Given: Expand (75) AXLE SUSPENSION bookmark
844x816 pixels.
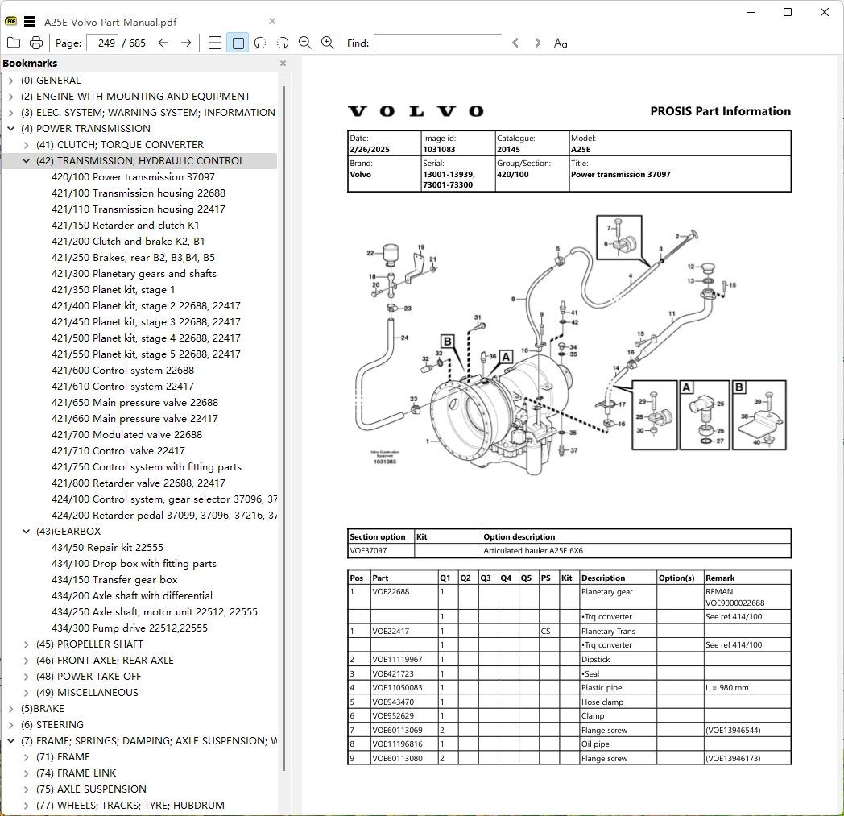Looking at the screenshot, I should pos(26,789).
